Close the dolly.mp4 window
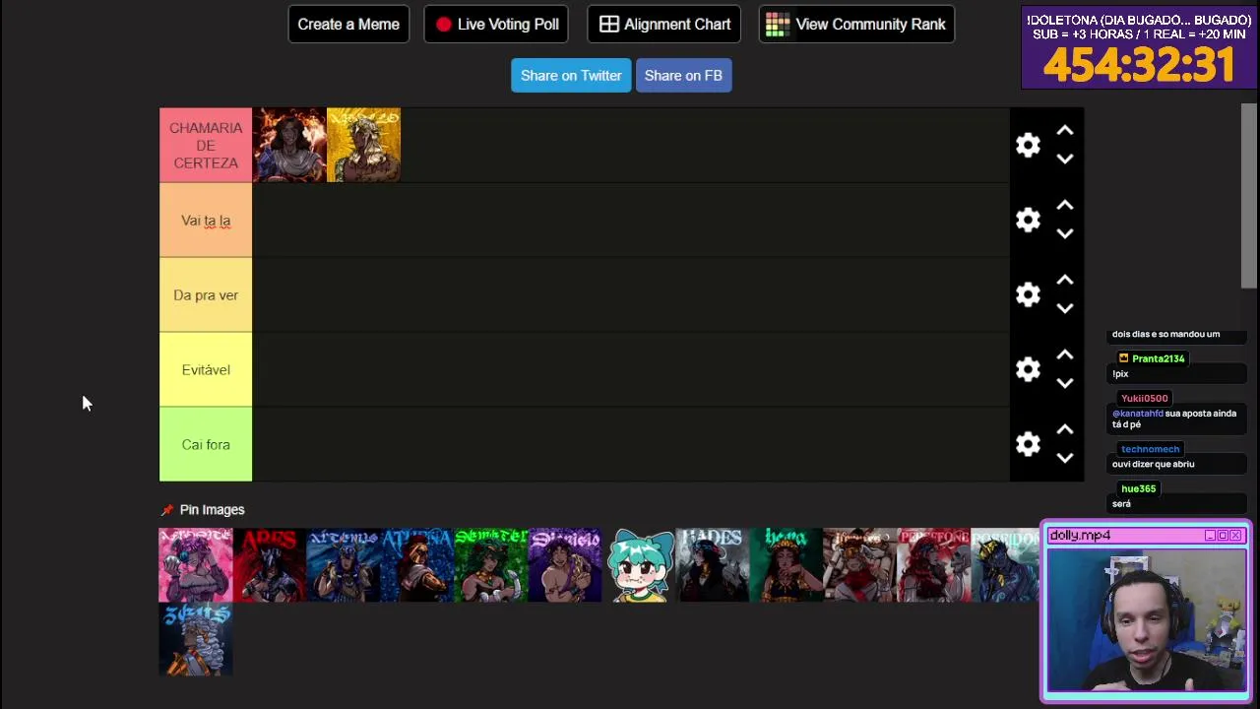Image resolution: width=1260 pixels, height=709 pixels. 1235,536
